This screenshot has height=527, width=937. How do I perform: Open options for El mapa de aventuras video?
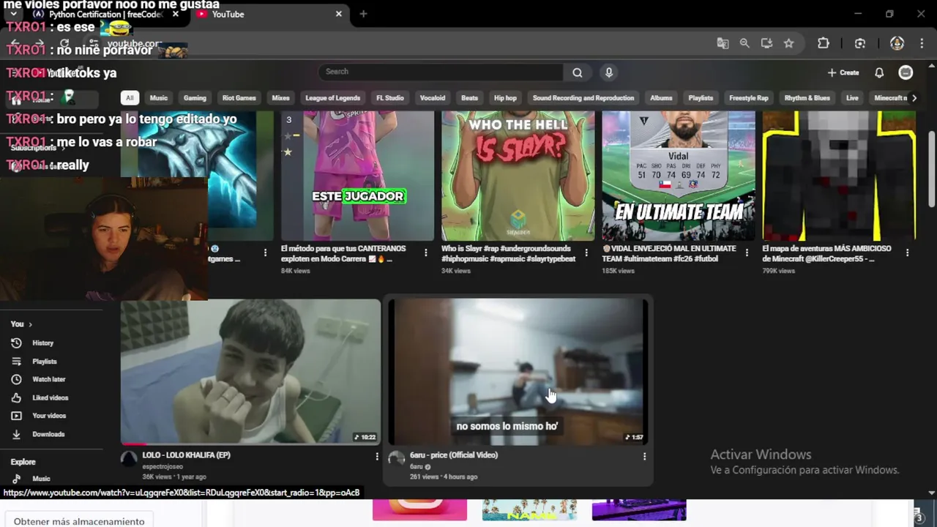(907, 253)
